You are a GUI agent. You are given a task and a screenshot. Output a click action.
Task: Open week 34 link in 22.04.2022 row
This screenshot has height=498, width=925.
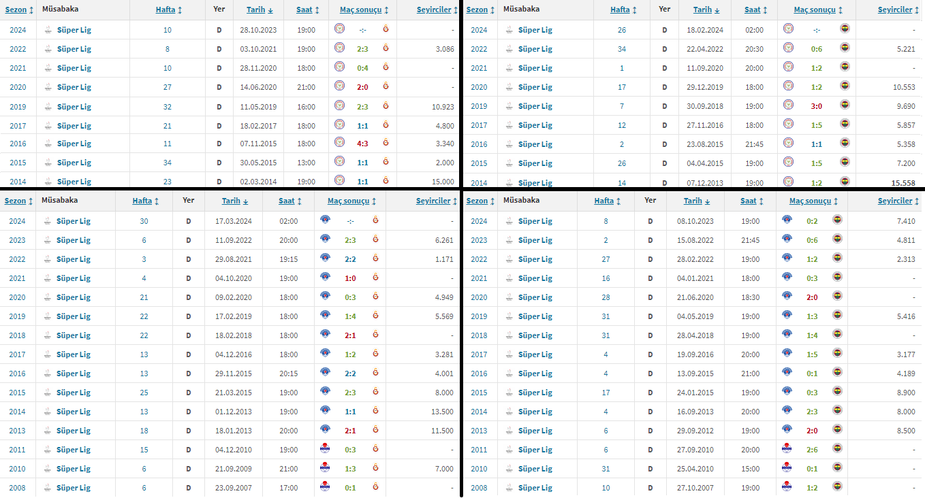(621, 49)
